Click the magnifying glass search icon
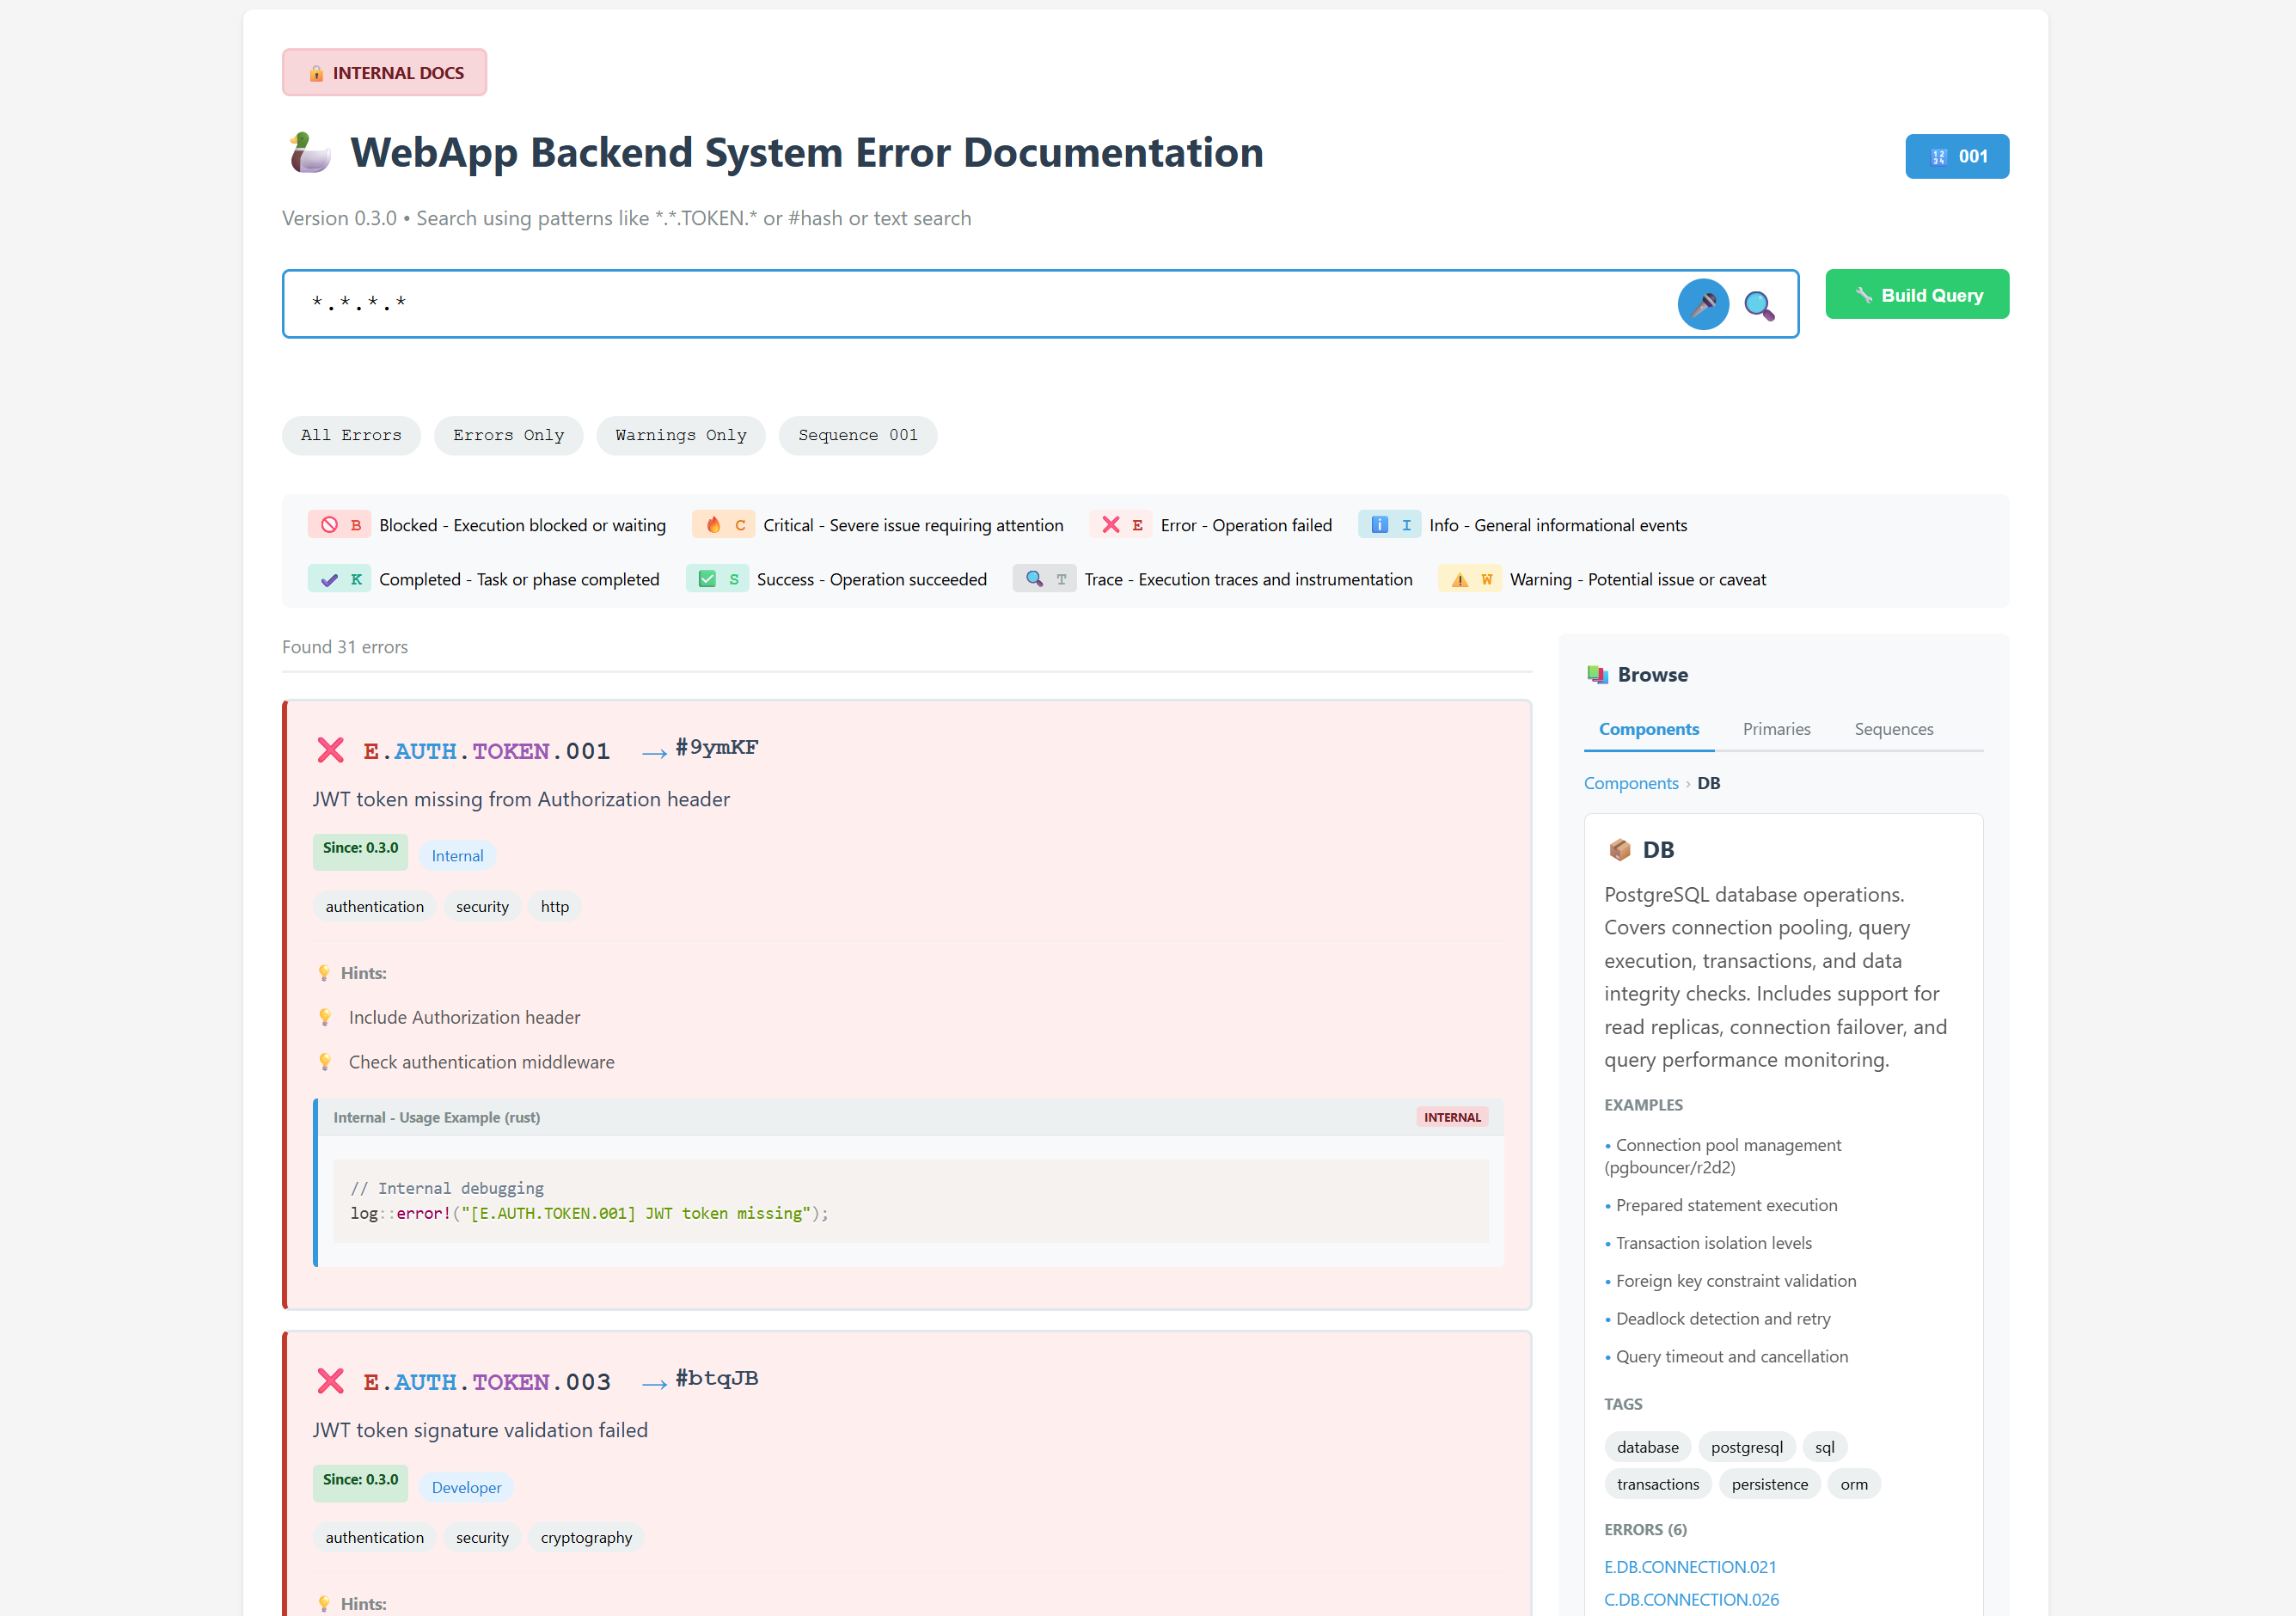 click(x=1759, y=305)
